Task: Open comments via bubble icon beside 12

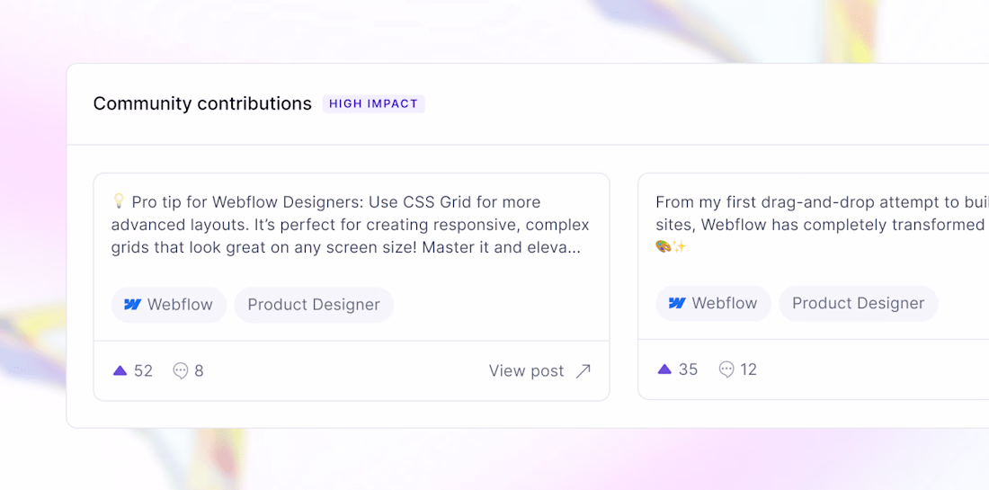Action: 726,369
